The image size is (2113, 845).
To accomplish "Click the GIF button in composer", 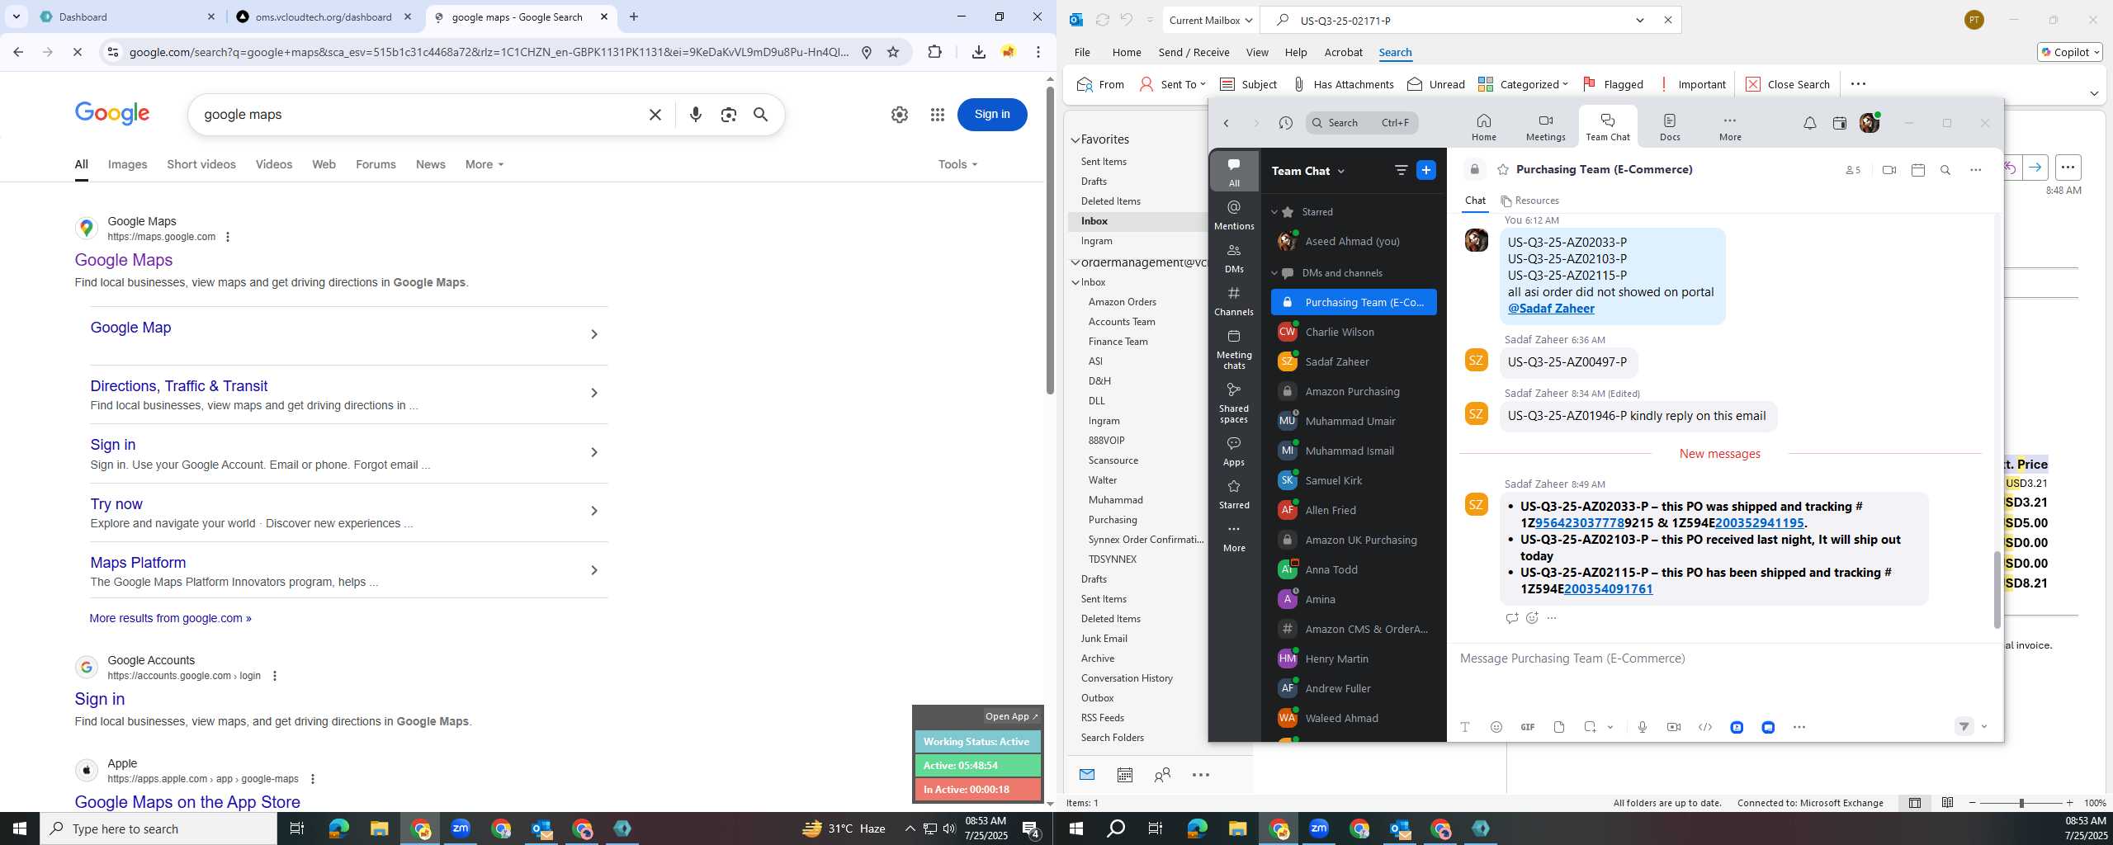I will pyautogui.click(x=1528, y=727).
